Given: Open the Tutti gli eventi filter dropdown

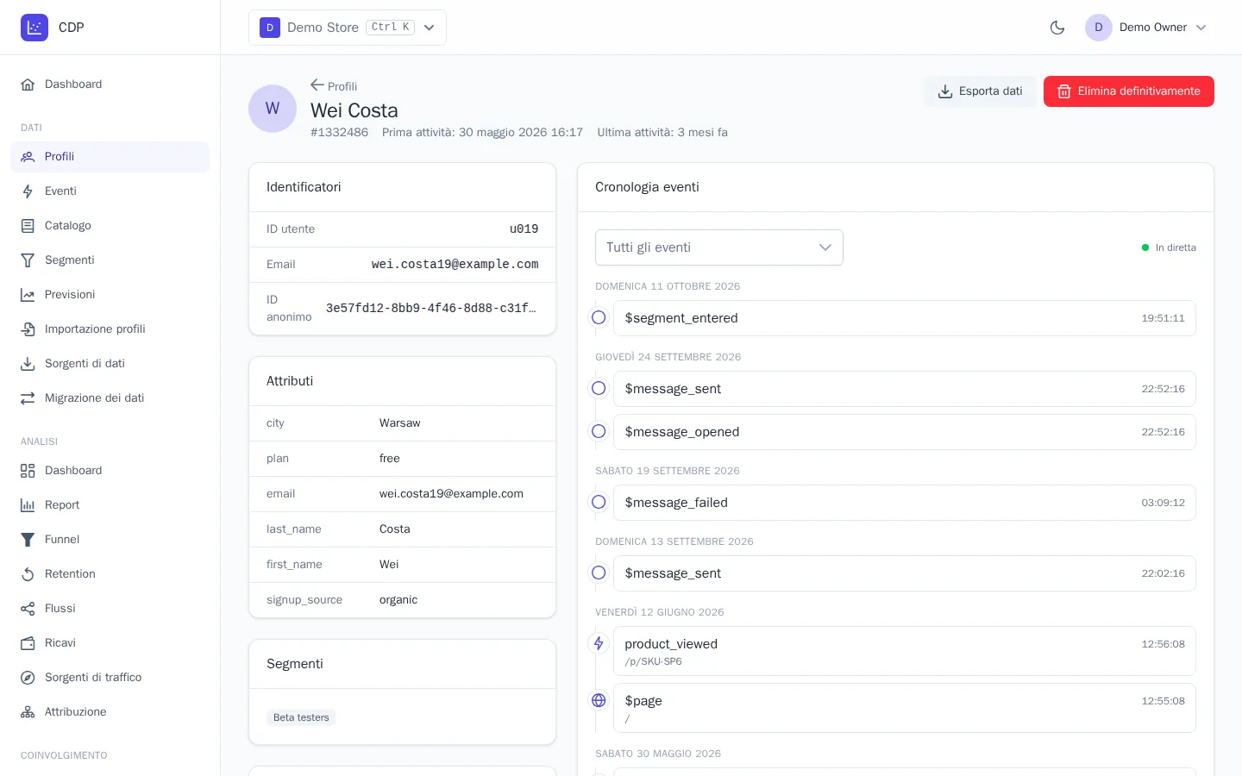Looking at the screenshot, I should [719, 247].
